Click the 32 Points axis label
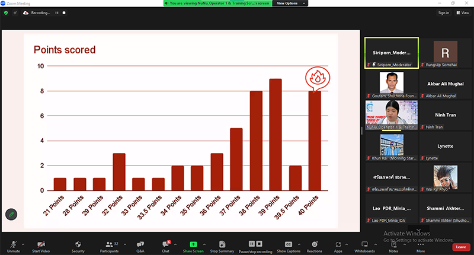 (112, 205)
